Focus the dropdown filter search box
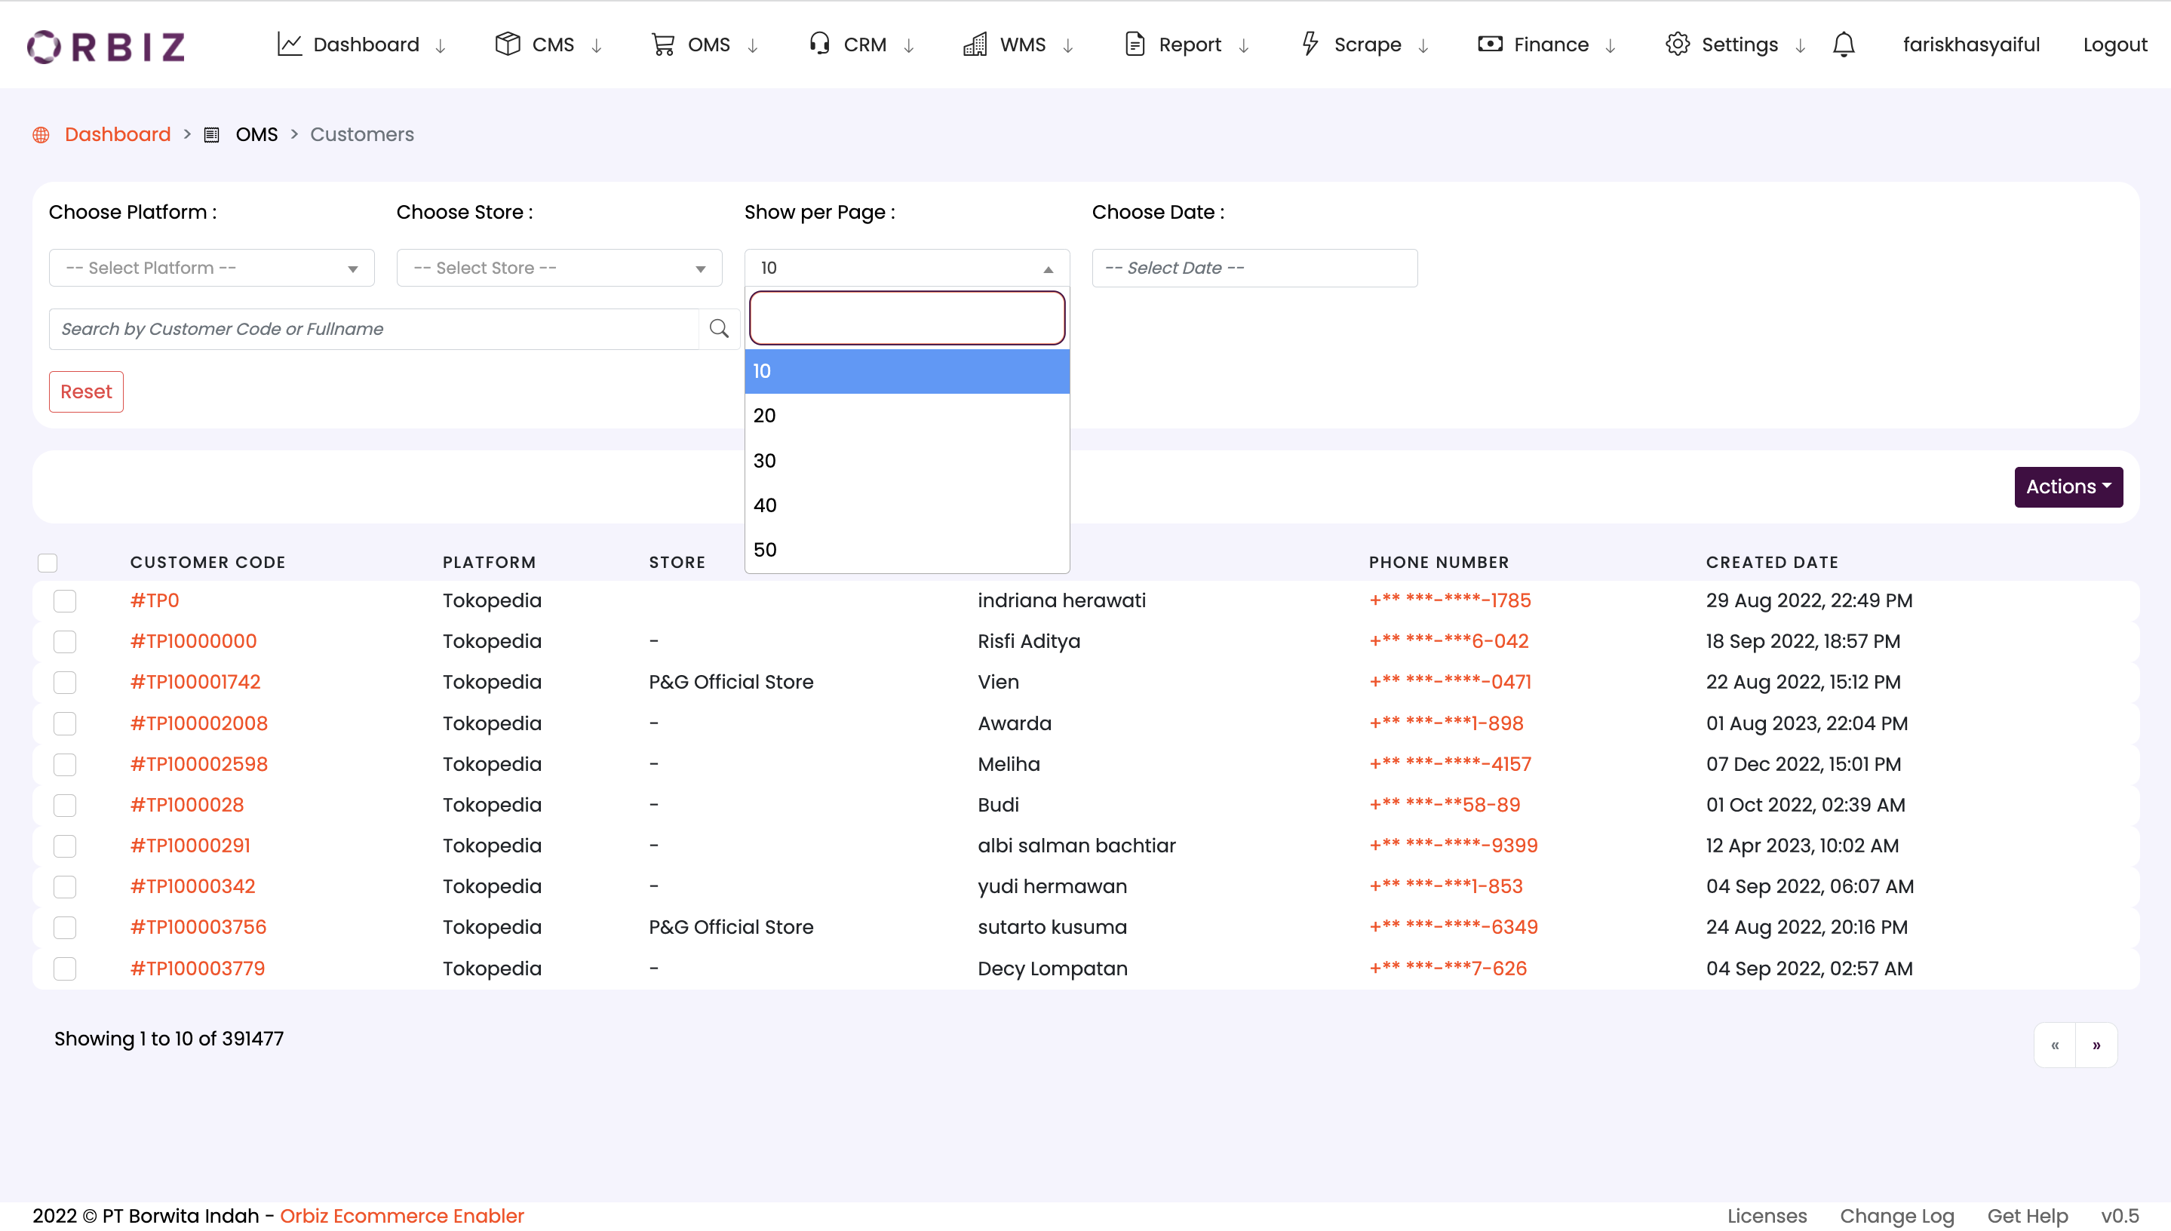This screenshot has width=2171, height=1231. click(906, 318)
